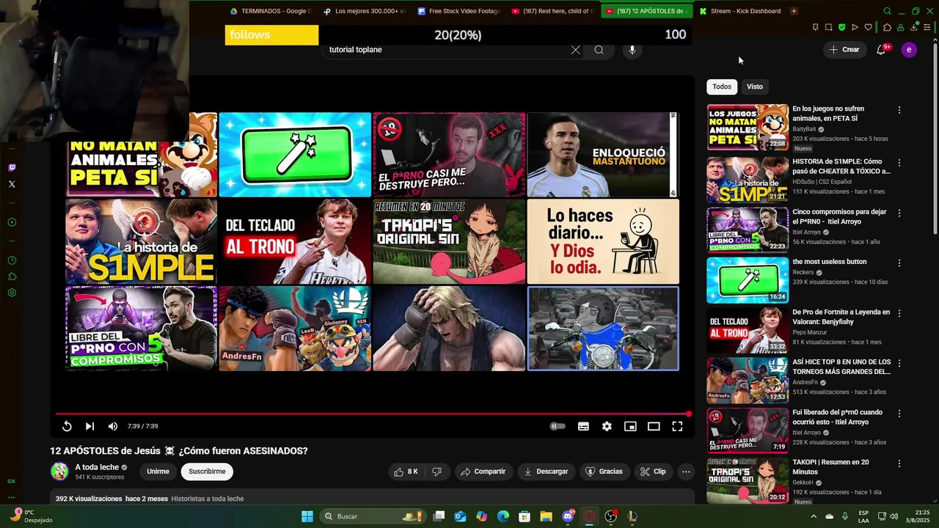Viewport: 939px width, 528px height.
Task: Open YouTube notifications bell
Action: (881, 50)
